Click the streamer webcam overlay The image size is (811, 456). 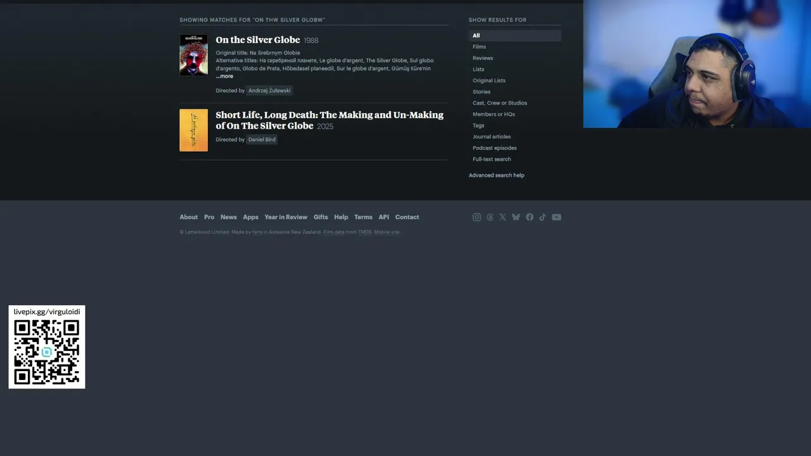[697, 64]
